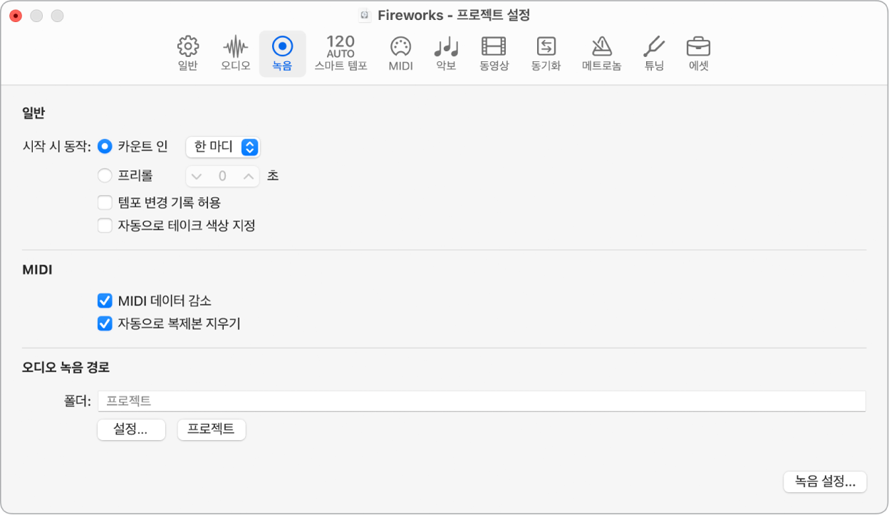Open the 튜닝 tuning fork pane
The height and width of the screenshot is (515, 889).
[653, 54]
